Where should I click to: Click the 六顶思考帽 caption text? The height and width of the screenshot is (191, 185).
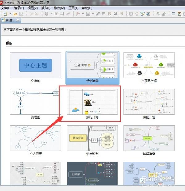pyautogui.click(x=149, y=81)
